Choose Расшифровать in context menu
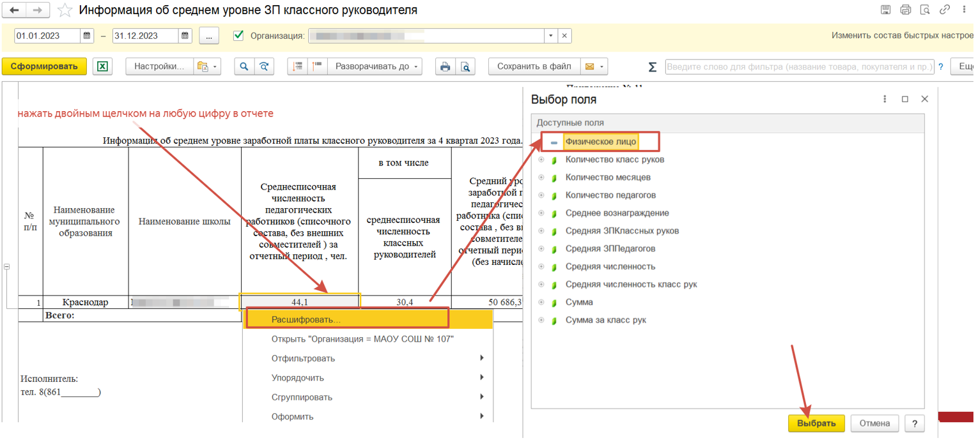976x445 pixels. (x=306, y=319)
